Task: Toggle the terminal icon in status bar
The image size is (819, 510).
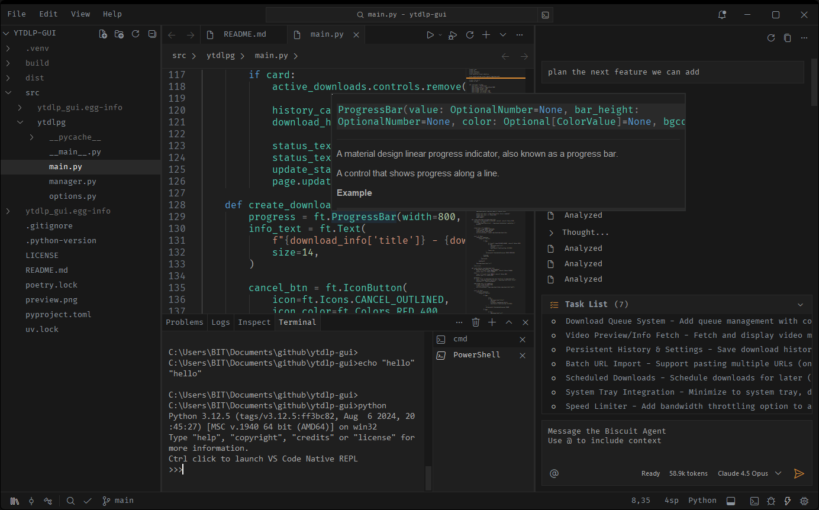Action: (x=754, y=501)
